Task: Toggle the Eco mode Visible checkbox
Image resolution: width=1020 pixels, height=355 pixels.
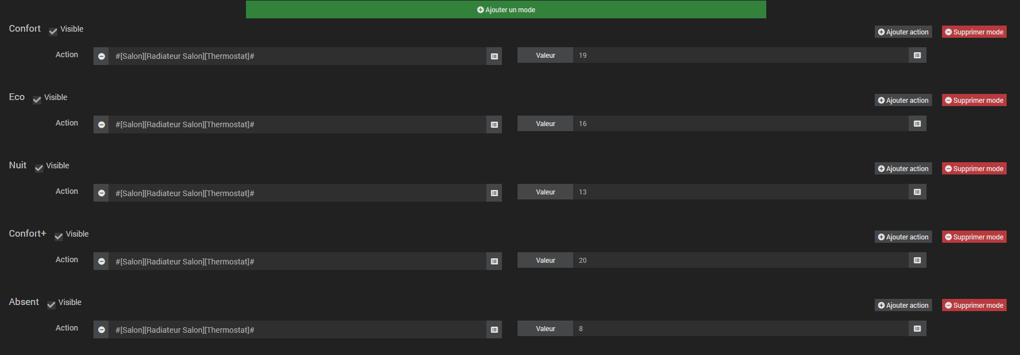Action: (37, 99)
